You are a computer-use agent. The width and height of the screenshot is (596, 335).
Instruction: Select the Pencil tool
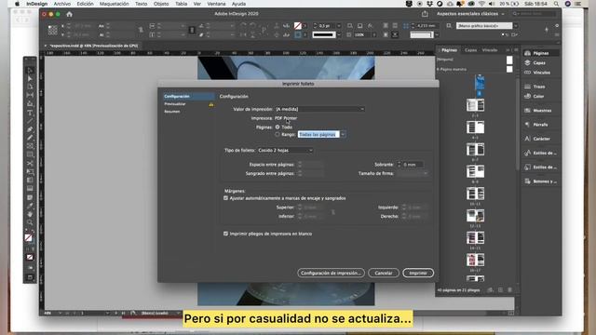pos(30,138)
